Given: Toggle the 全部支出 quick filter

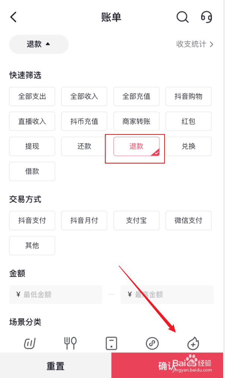Looking at the screenshot, I should 32,96.
